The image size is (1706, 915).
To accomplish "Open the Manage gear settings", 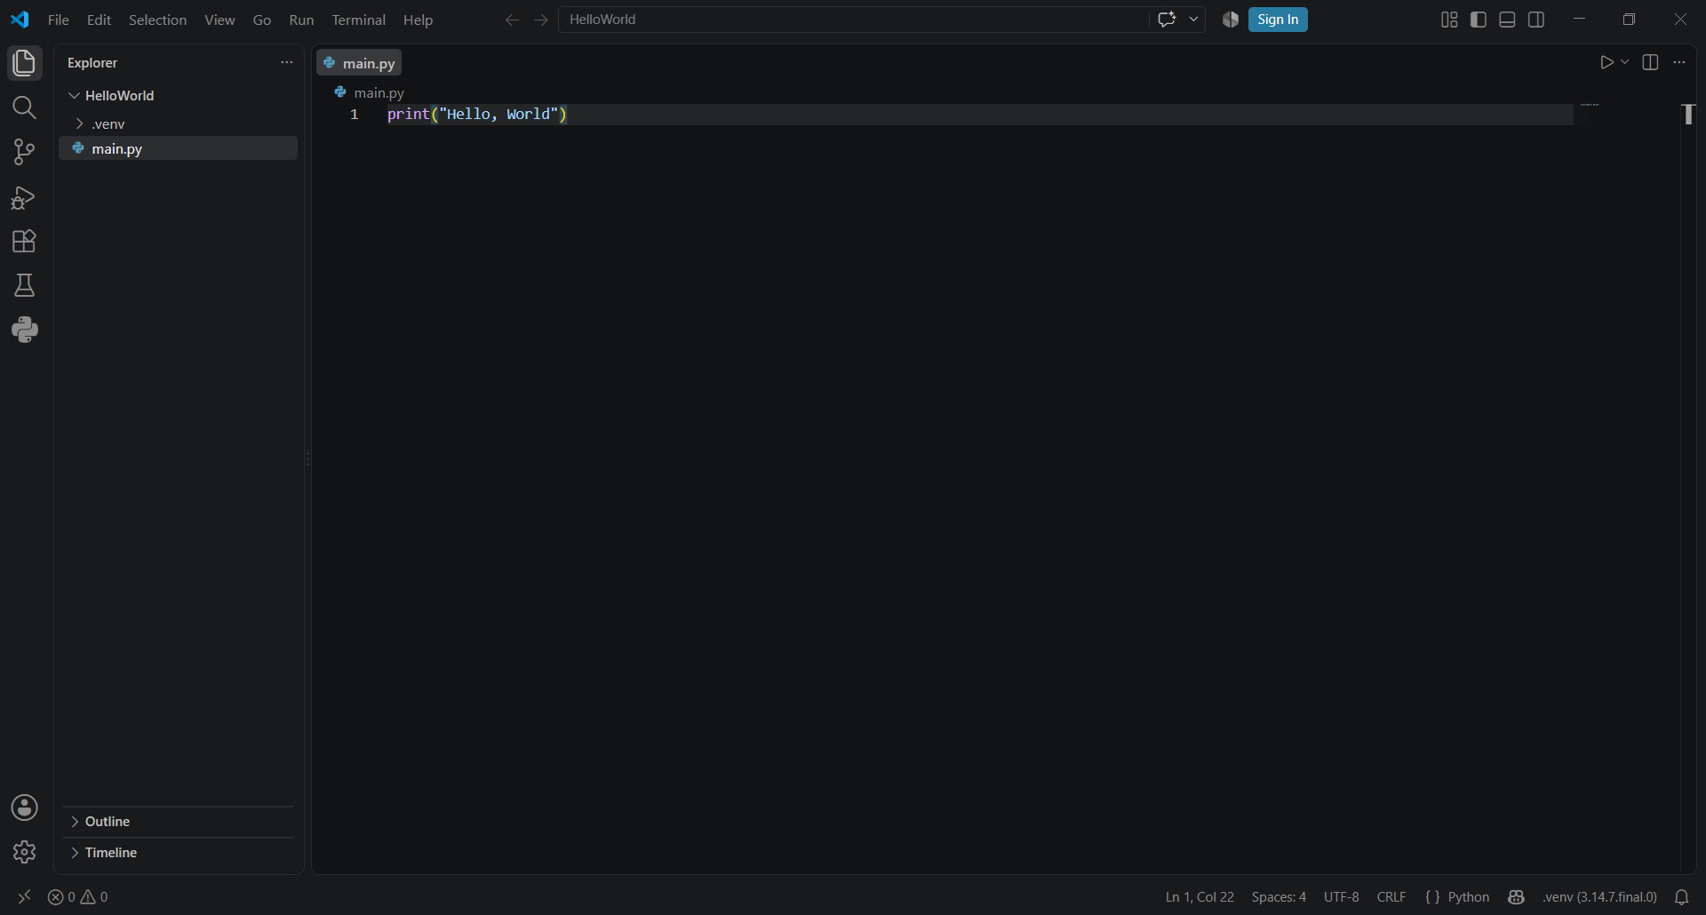I will [x=25, y=852].
